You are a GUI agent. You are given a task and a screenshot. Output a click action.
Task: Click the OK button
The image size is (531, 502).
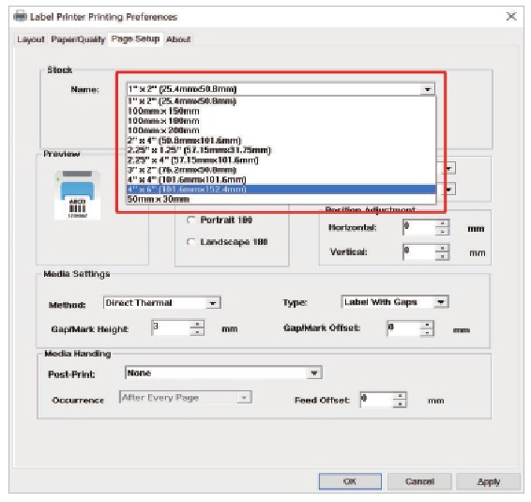(x=350, y=481)
